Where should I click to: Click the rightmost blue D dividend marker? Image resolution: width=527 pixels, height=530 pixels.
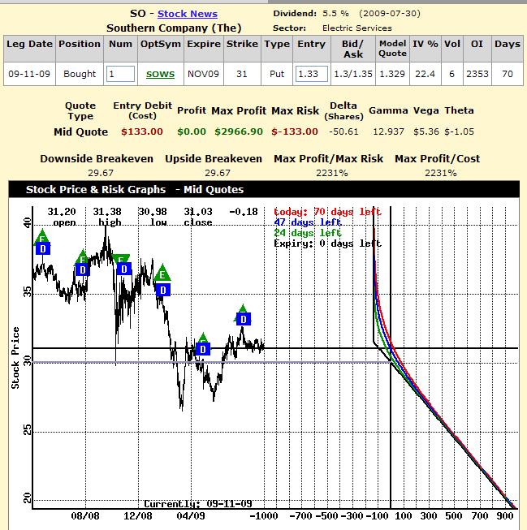coord(243,319)
